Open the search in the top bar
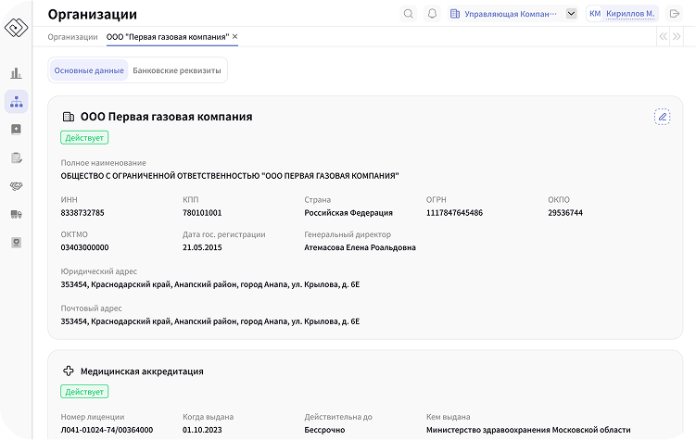Screen dimensions: 696x440 pyautogui.click(x=409, y=14)
